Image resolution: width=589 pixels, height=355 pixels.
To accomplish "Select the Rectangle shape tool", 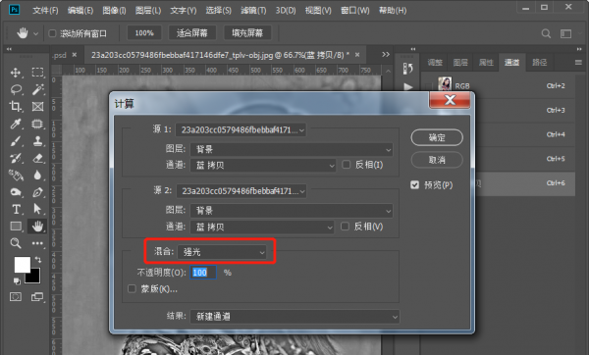I will coord(16,226).
